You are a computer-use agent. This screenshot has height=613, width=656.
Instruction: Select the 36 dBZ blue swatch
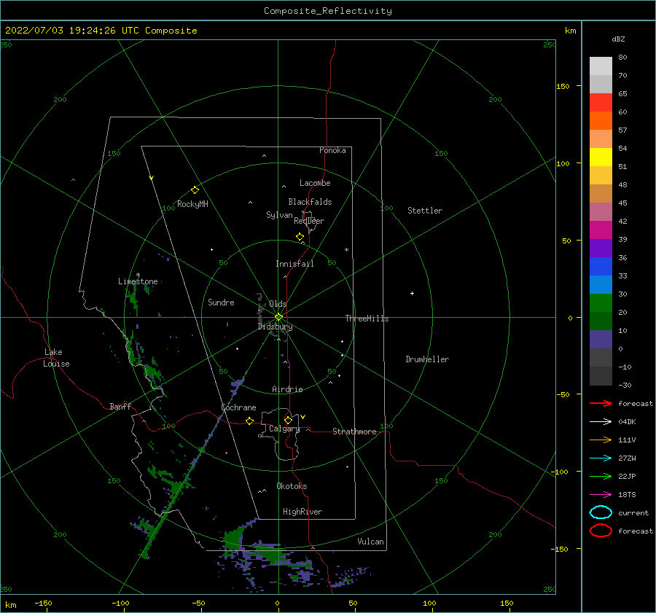(x=601, y=266)
